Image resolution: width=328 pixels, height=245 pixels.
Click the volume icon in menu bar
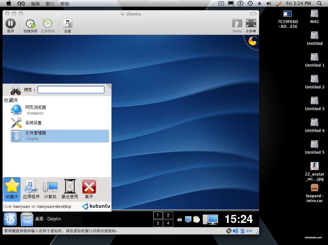[269, 4]
